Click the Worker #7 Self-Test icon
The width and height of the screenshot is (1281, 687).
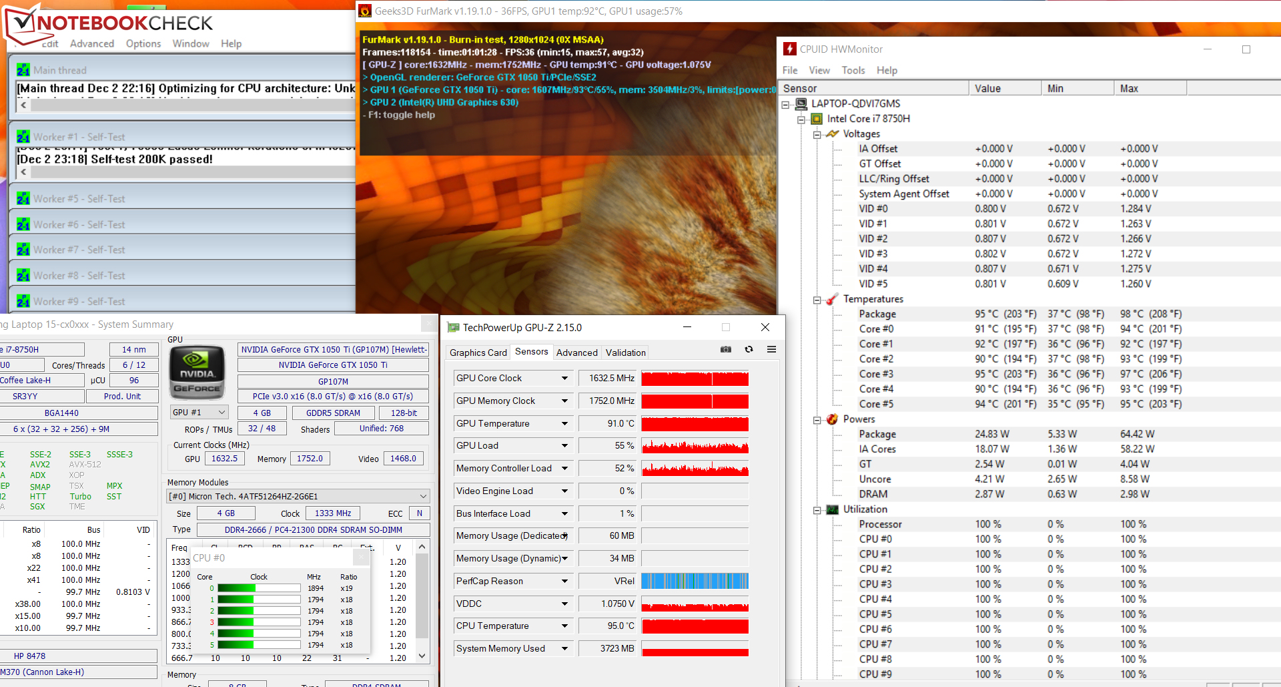tap(23, 250)
